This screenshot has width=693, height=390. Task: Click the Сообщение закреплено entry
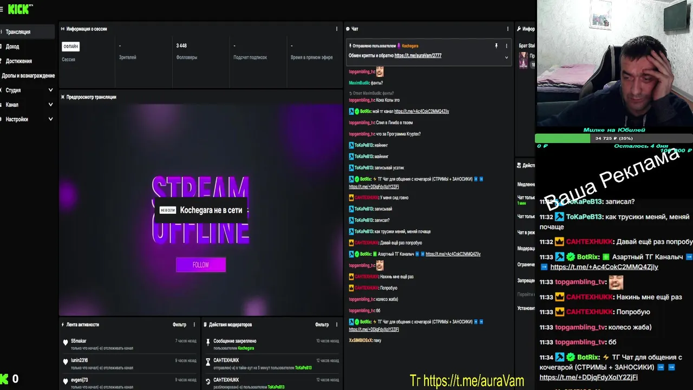(235, 341)
